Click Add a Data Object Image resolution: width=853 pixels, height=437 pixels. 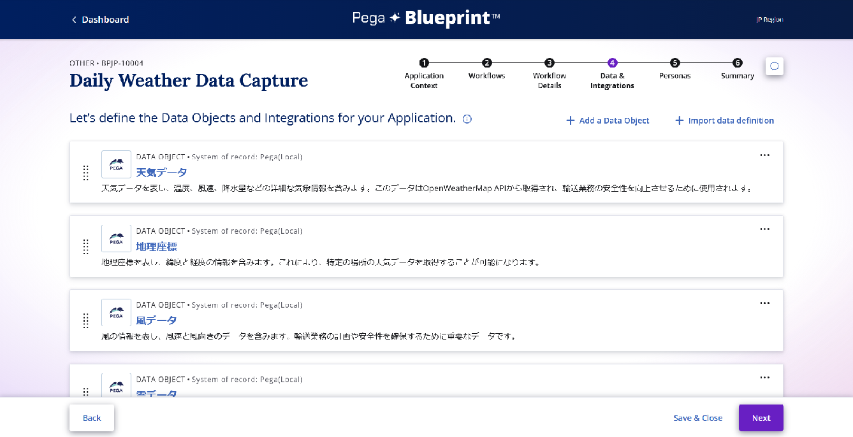click(x=608, y=120)
